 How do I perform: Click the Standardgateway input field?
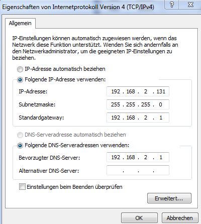(x=138, y=118)
